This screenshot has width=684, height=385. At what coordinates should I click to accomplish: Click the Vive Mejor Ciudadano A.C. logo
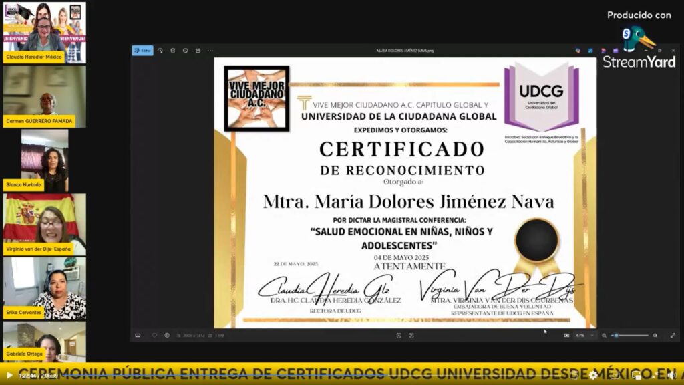pos(256,98)
